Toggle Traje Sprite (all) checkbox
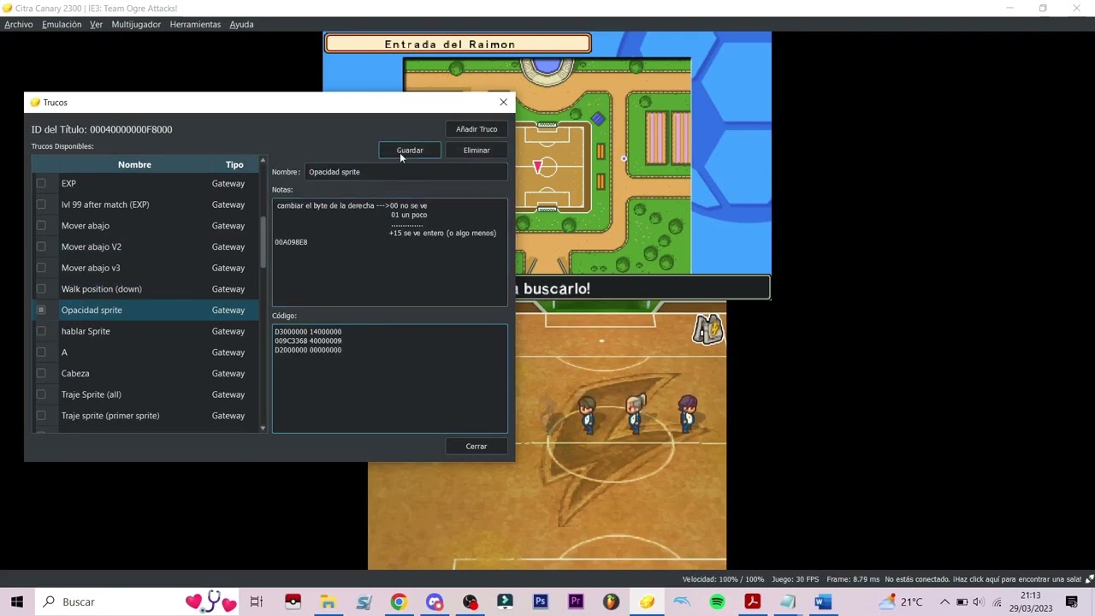 41,394
